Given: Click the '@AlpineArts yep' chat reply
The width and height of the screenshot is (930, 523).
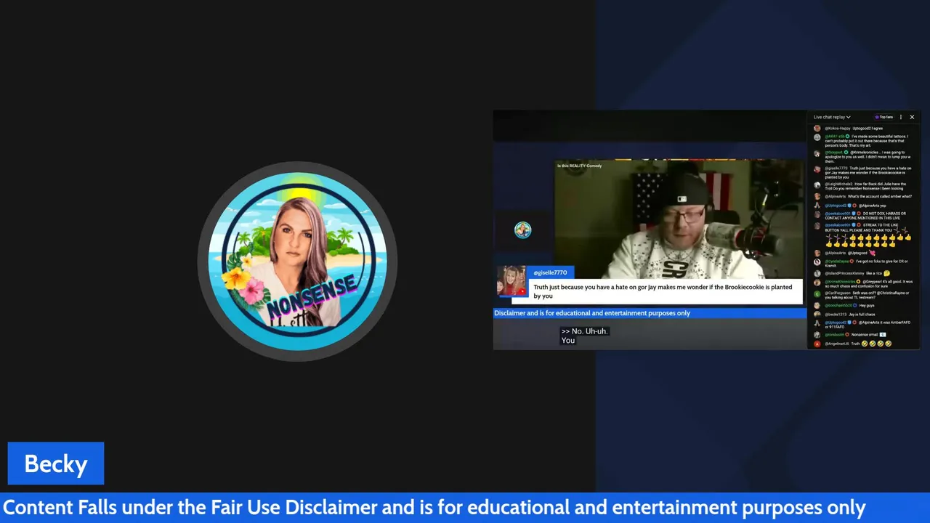Looking at the screenshot, I should pyautogui.click(x=872, y=206).
